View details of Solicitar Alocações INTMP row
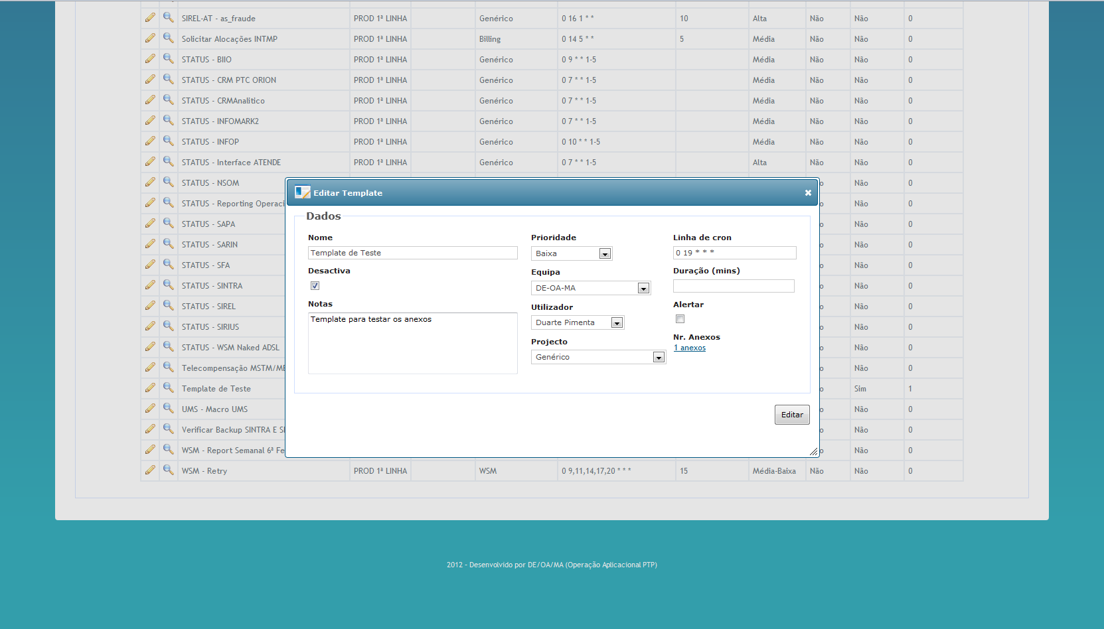 (x=169, y=38)
